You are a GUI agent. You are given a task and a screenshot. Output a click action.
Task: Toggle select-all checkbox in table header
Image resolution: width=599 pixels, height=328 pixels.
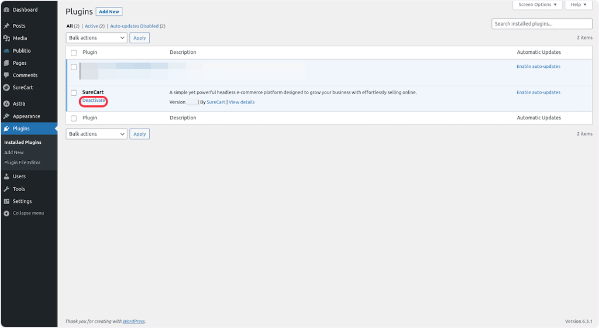pyautogui.click(x=74, y=53)
